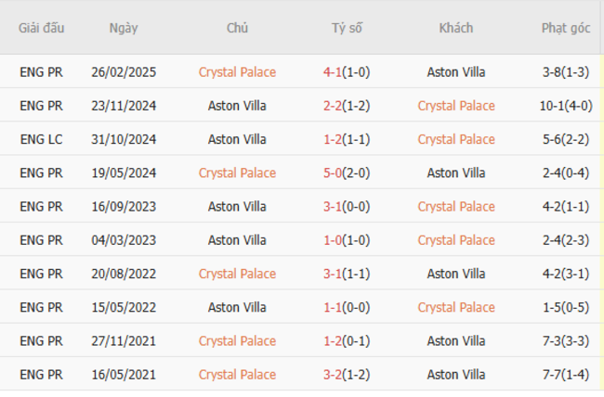
Task: Click the date 16/09/2023
Action: click(123, 206)
